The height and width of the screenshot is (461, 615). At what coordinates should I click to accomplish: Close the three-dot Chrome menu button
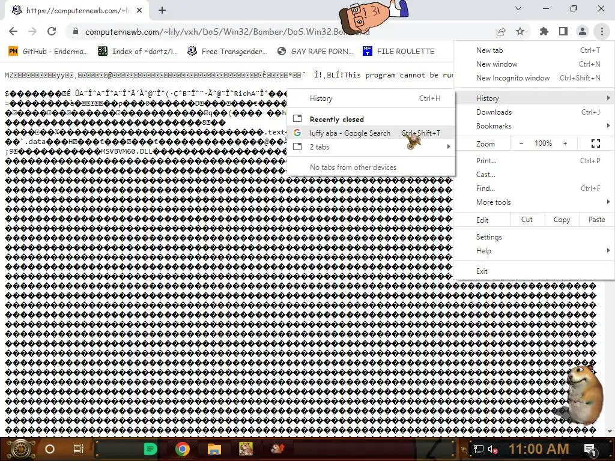coord(602,31)
